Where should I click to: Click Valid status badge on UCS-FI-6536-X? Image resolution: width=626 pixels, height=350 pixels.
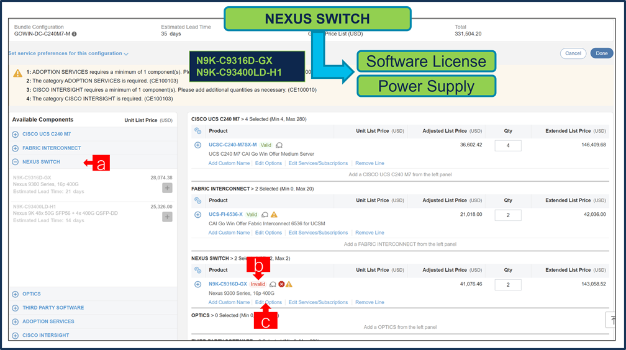pos(252,215)
